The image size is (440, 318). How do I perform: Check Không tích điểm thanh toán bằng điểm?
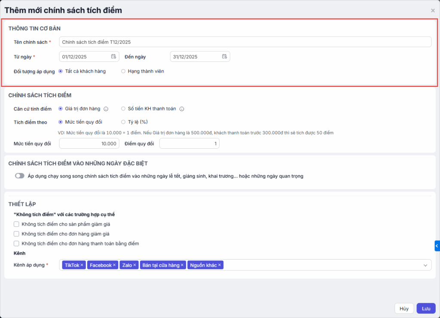pyautogui.click(x=16, y=243)
